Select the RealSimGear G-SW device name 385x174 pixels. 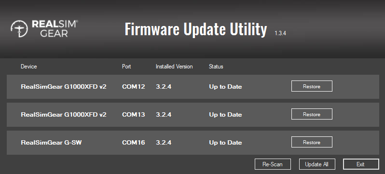tap(51, 143)
